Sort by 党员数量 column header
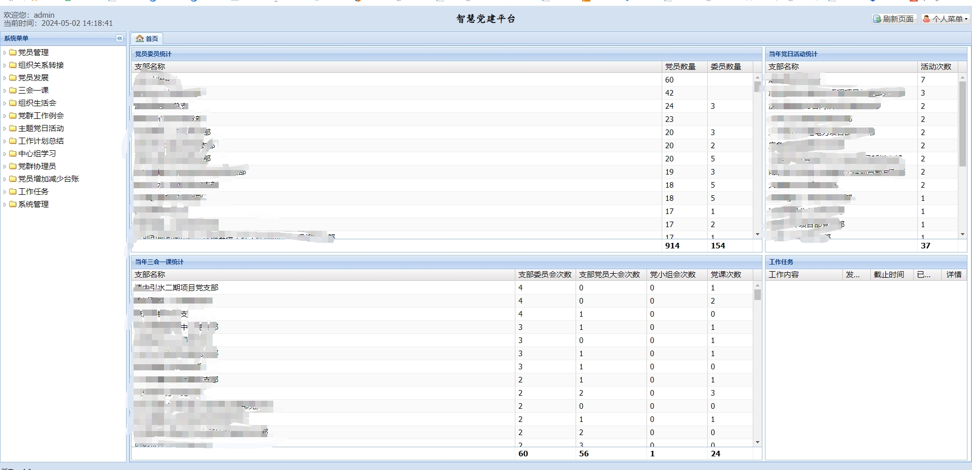The height and width of the screenshot is (470, 972). pyautogui.click(x=684, y=67)
